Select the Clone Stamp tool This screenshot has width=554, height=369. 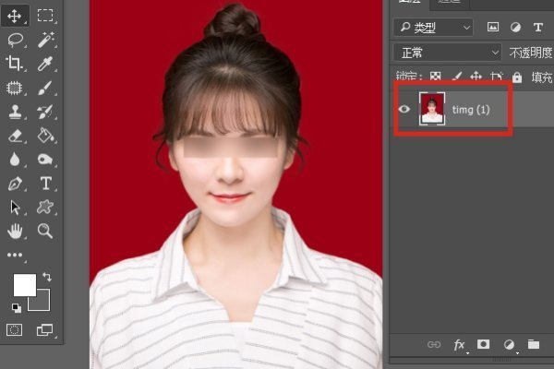pos(15,112)
